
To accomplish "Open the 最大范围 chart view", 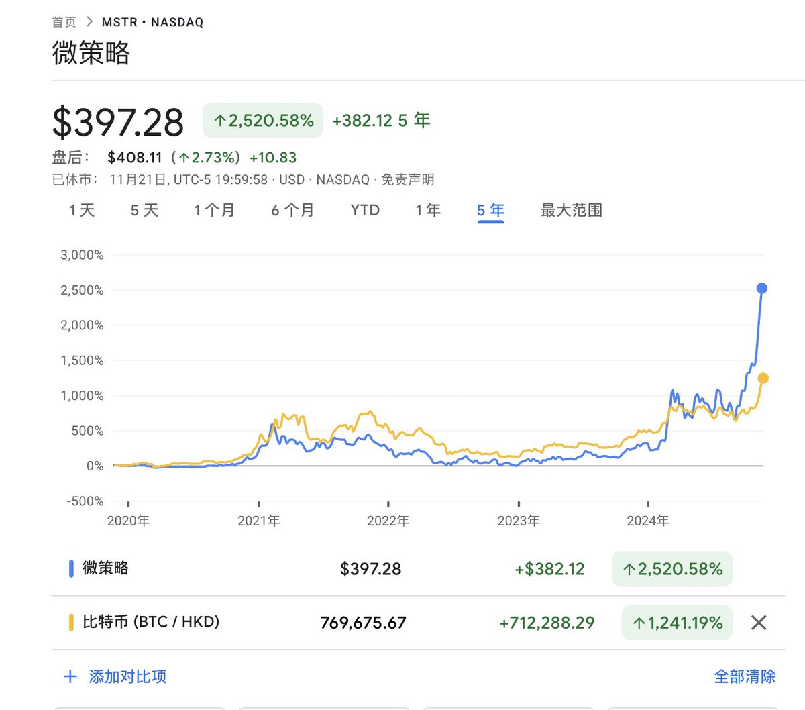I will tap(570, 210).
